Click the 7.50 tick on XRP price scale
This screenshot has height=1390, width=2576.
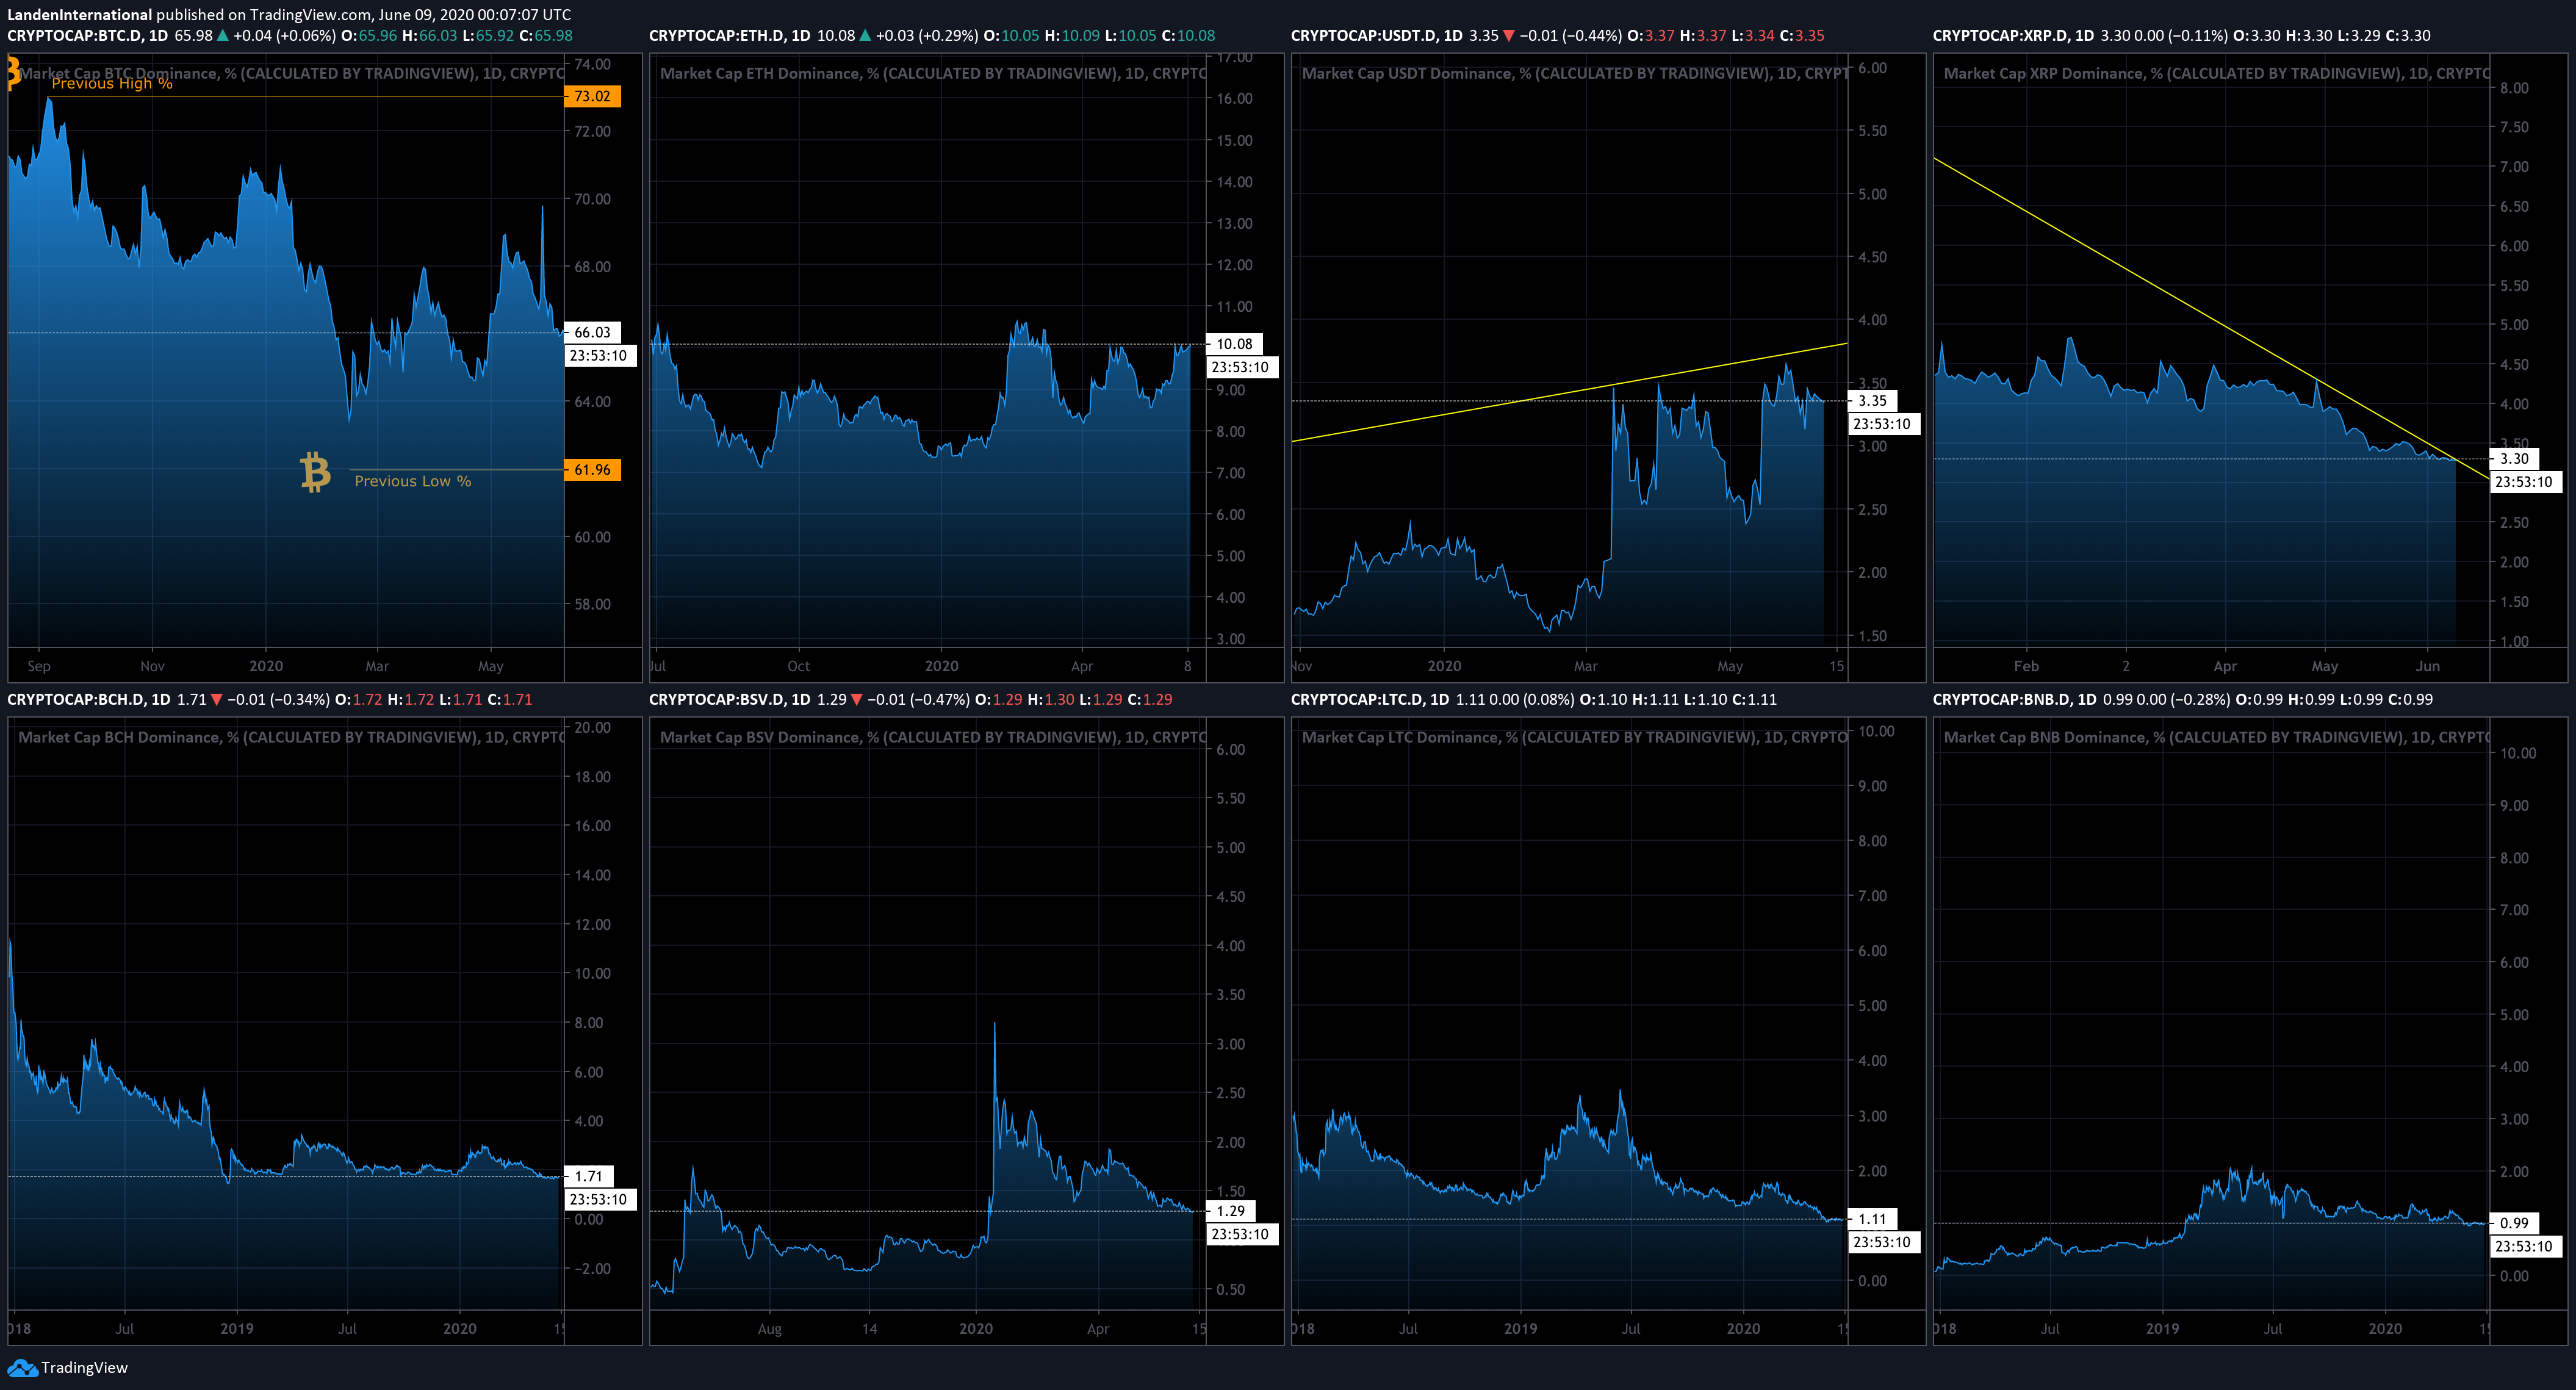pos(2514,127)
